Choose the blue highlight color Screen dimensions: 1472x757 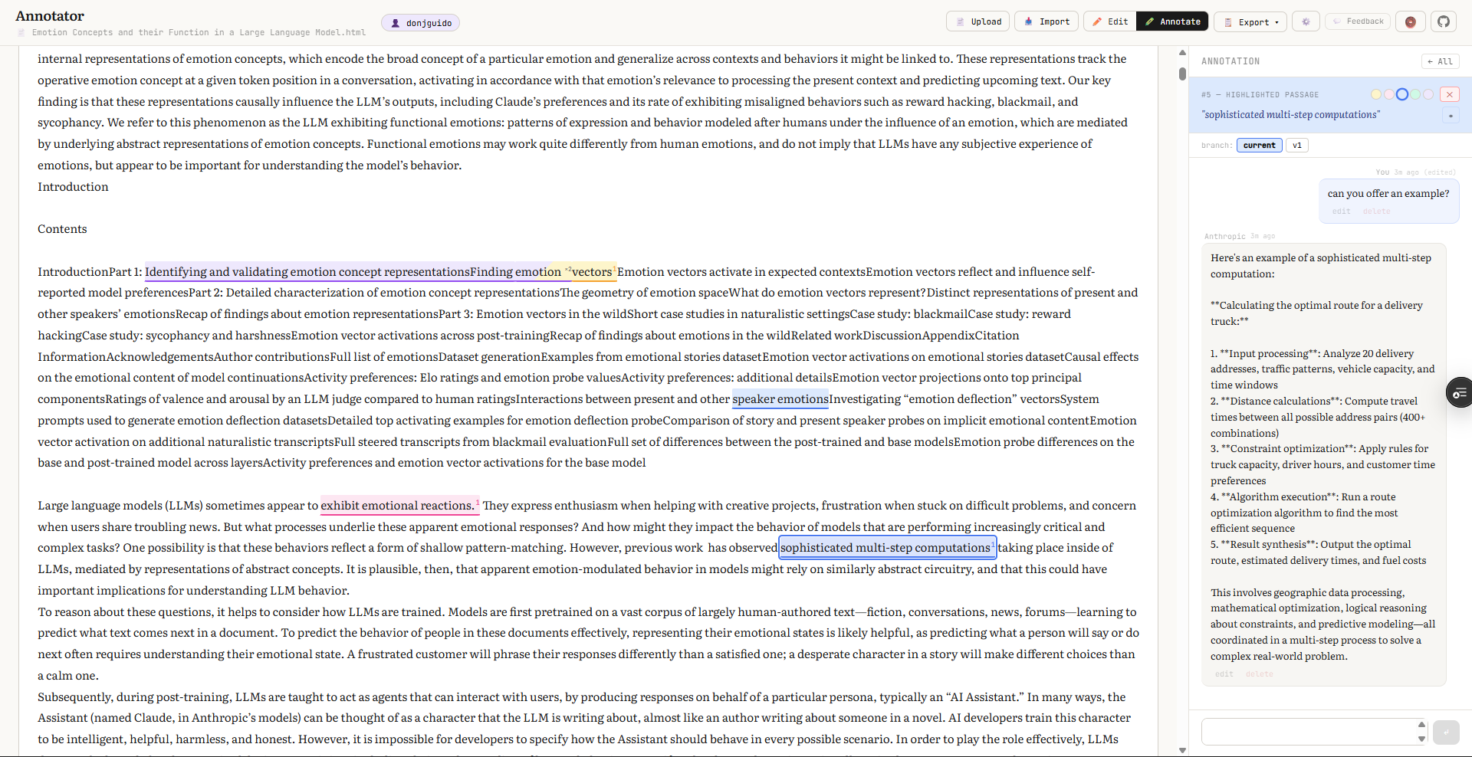coord(1402,94)
